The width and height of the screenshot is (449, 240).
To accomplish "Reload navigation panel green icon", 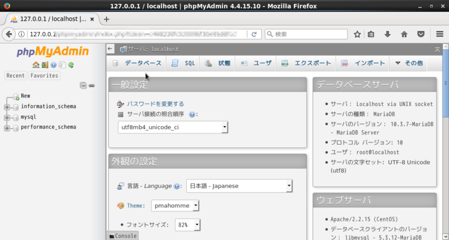I will tap(71, 65).
